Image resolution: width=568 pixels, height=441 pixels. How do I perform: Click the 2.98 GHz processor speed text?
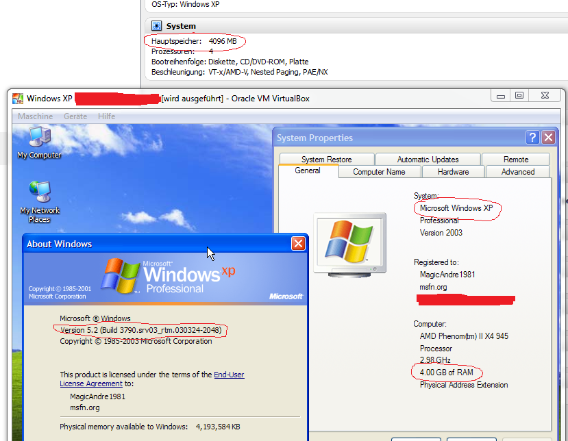pos(435,360)
